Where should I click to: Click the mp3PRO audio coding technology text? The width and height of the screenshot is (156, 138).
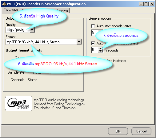(x=59, y=100)
